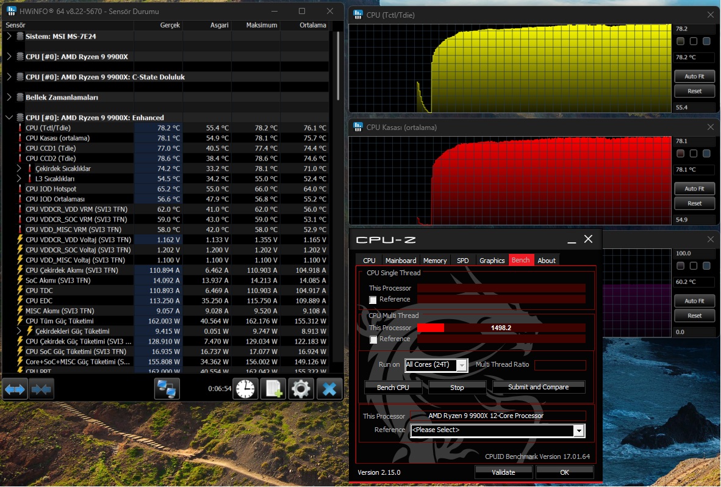Expand the Çekirdekleri Güç Tüketimi sub-list

tap(19, 331)
